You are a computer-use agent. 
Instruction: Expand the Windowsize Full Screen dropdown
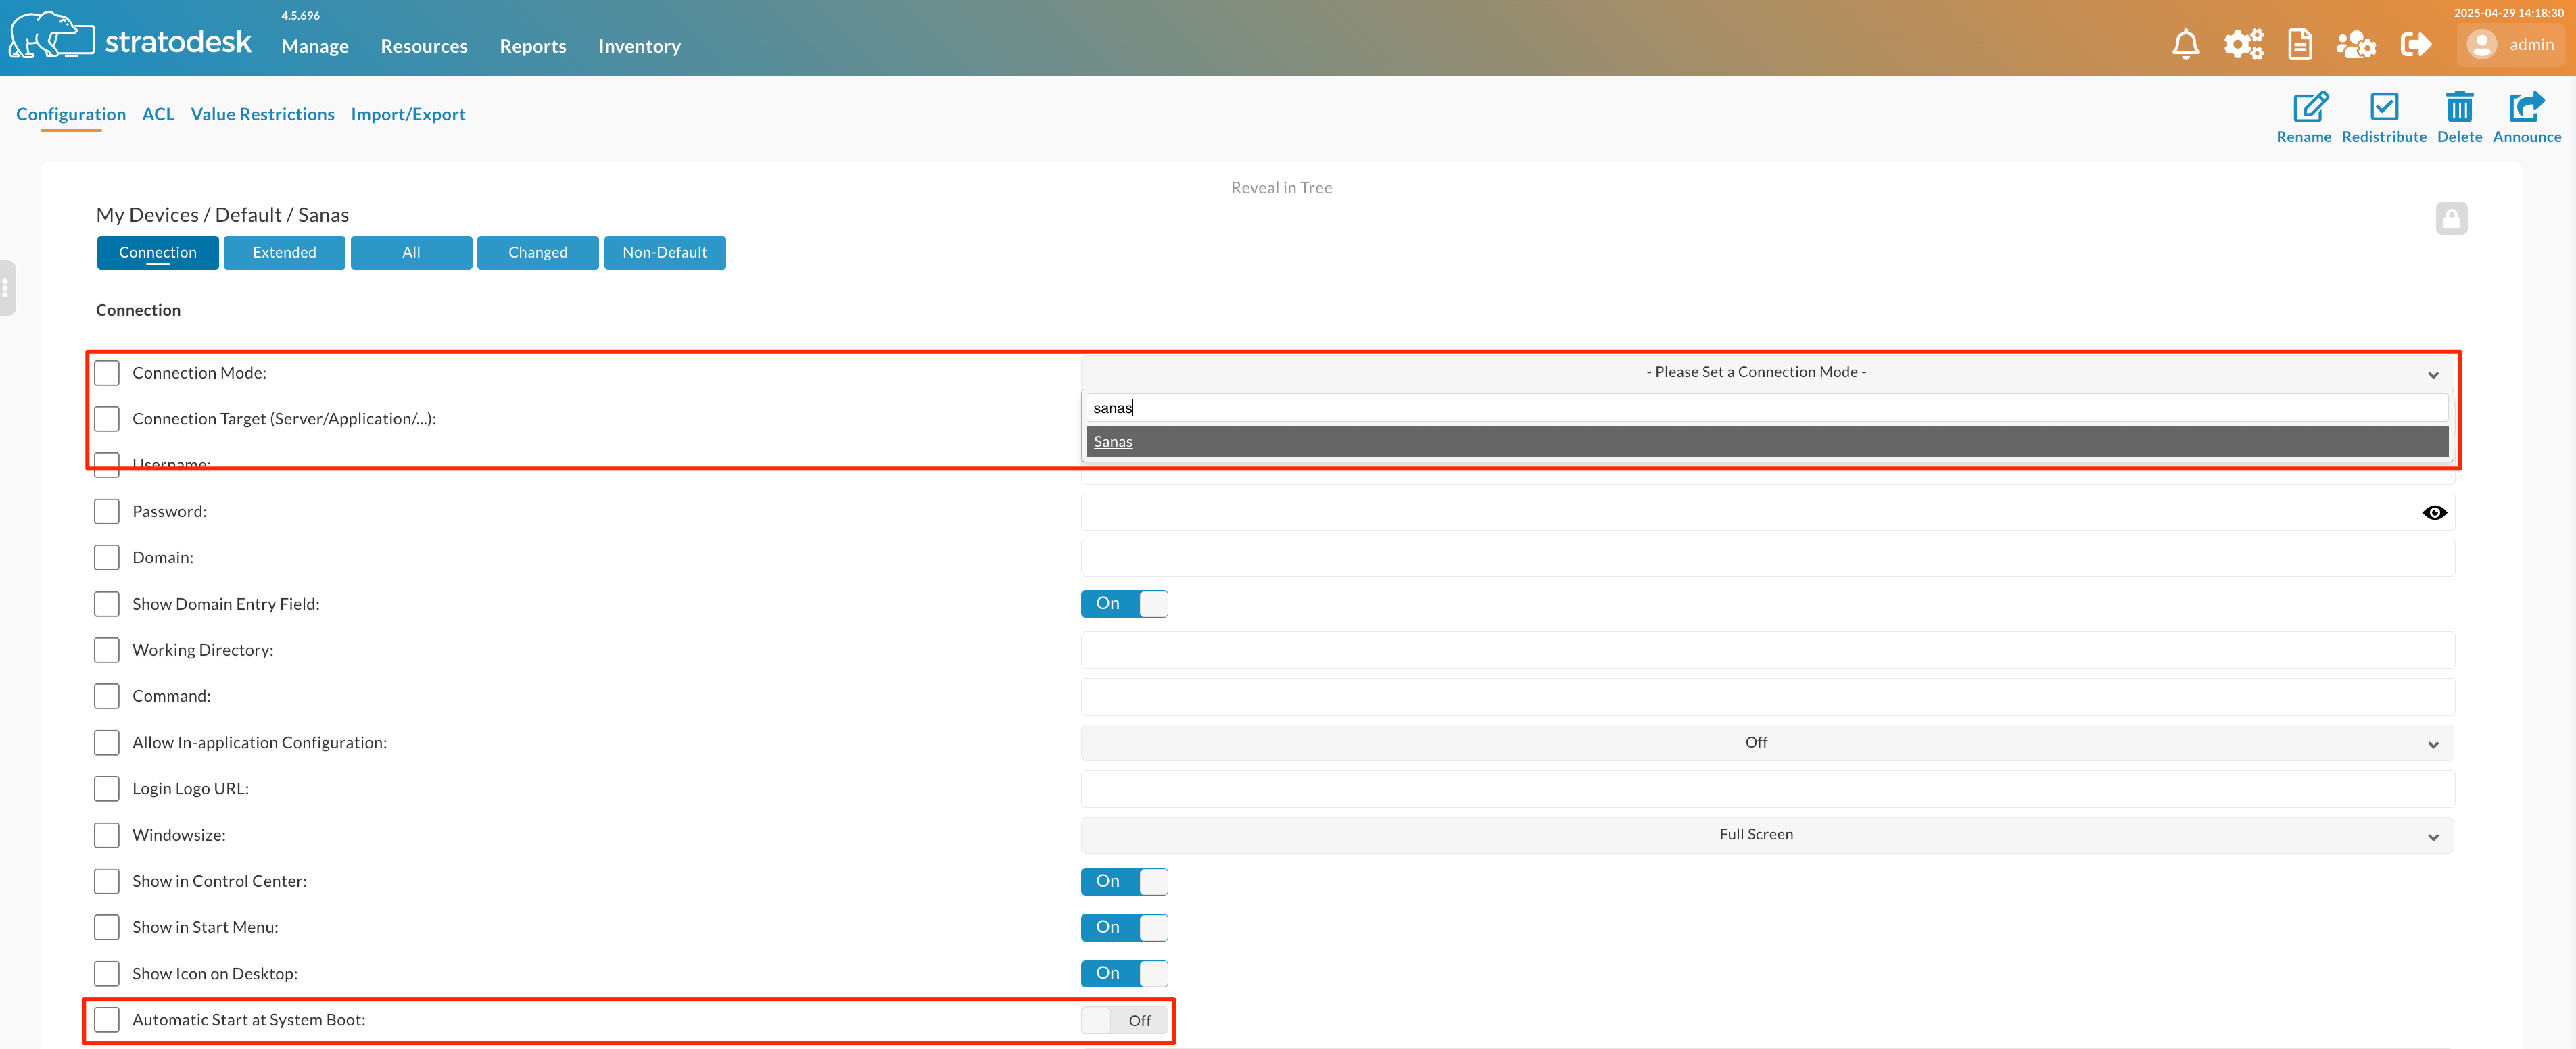(x=1767, y=835)
